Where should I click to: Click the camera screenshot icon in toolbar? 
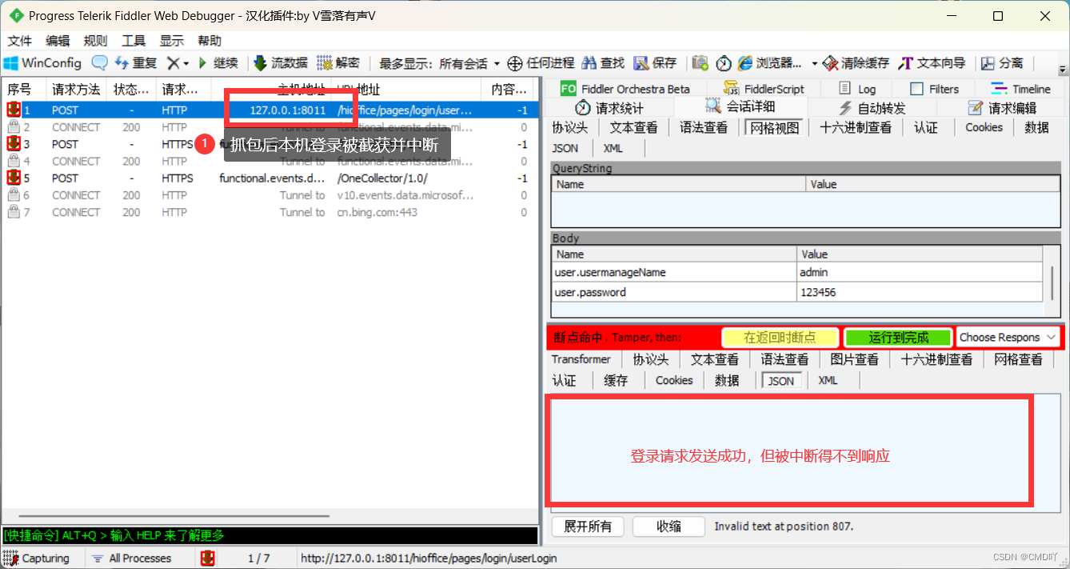pos(701,62)
